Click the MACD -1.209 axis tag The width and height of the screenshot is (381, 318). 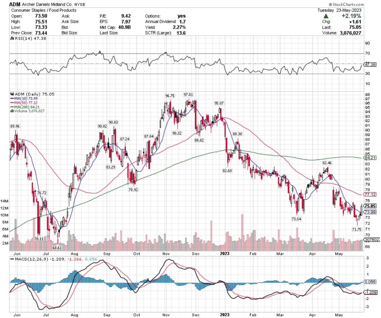point(370,292)
